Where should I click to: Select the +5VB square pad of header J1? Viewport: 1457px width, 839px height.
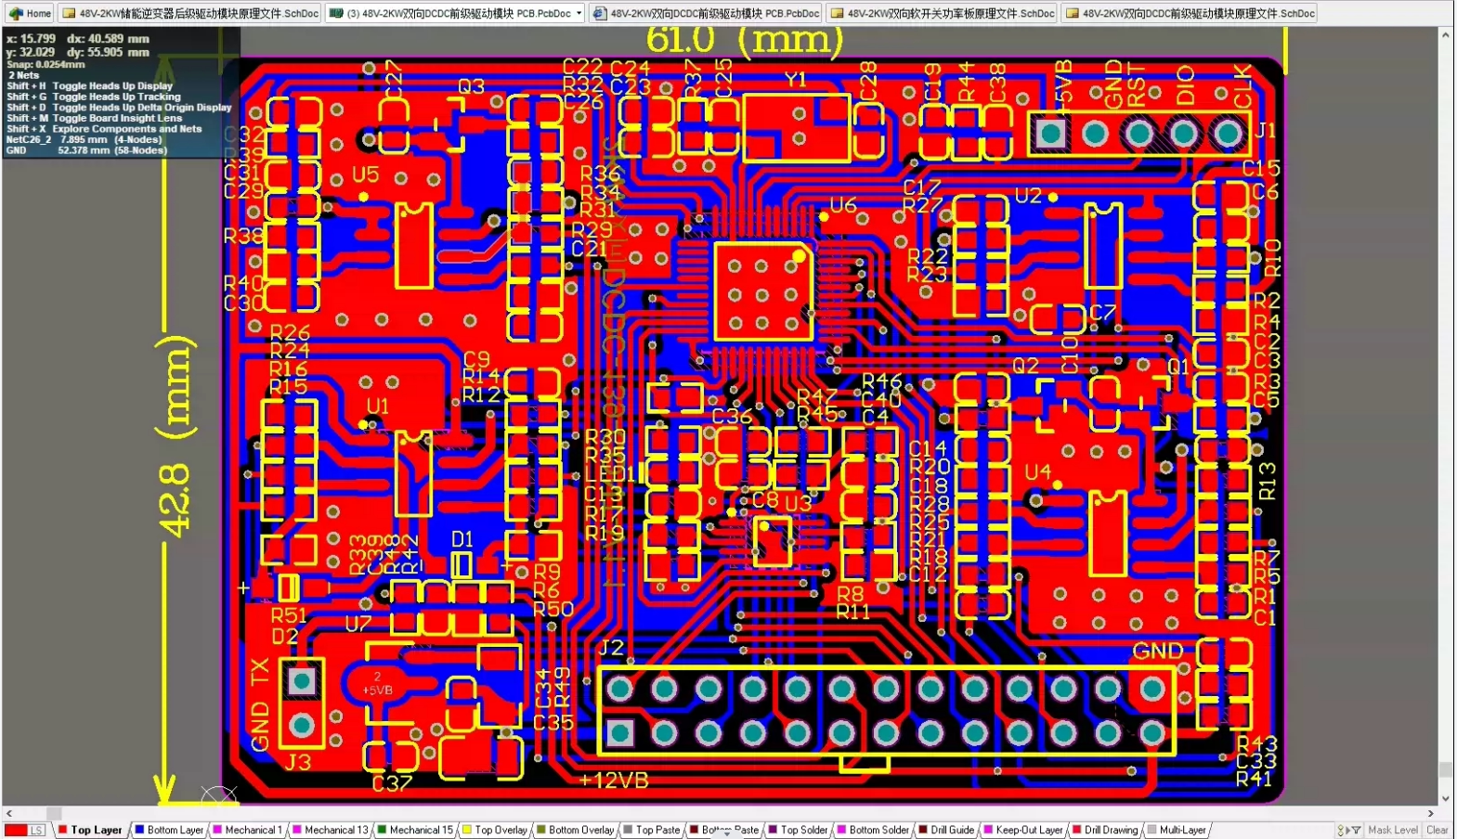click(1051, 134)
